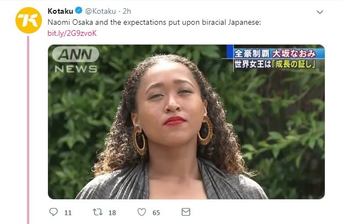Viewport: 343px width, 224px height.
Task: Open the attached news image
Action: [186, 122]
